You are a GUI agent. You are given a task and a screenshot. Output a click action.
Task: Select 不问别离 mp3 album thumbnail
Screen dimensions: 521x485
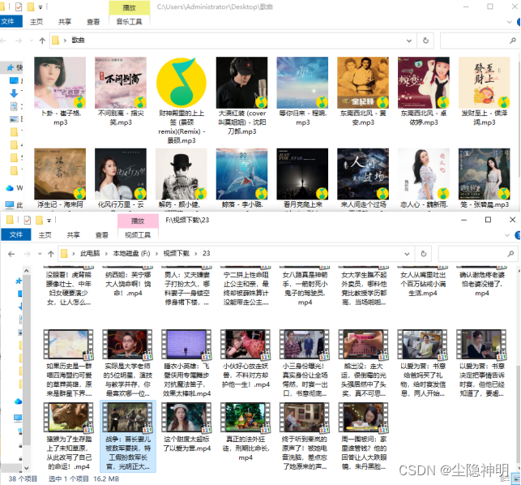pos(121,83)
